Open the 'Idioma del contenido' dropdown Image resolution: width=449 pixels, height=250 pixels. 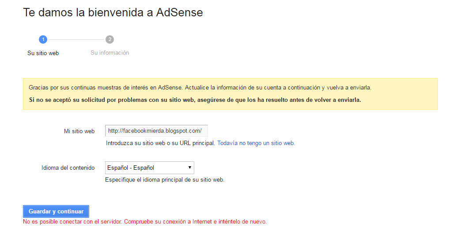click(x=150, y=168)
